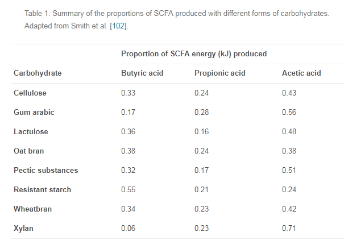Click the Proportion of SCFA energy header

[194, 53]
